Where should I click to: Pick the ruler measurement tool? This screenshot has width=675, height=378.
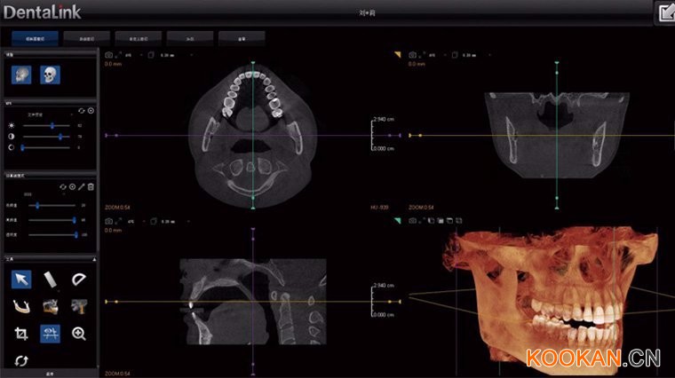click(x=51, y=280)
